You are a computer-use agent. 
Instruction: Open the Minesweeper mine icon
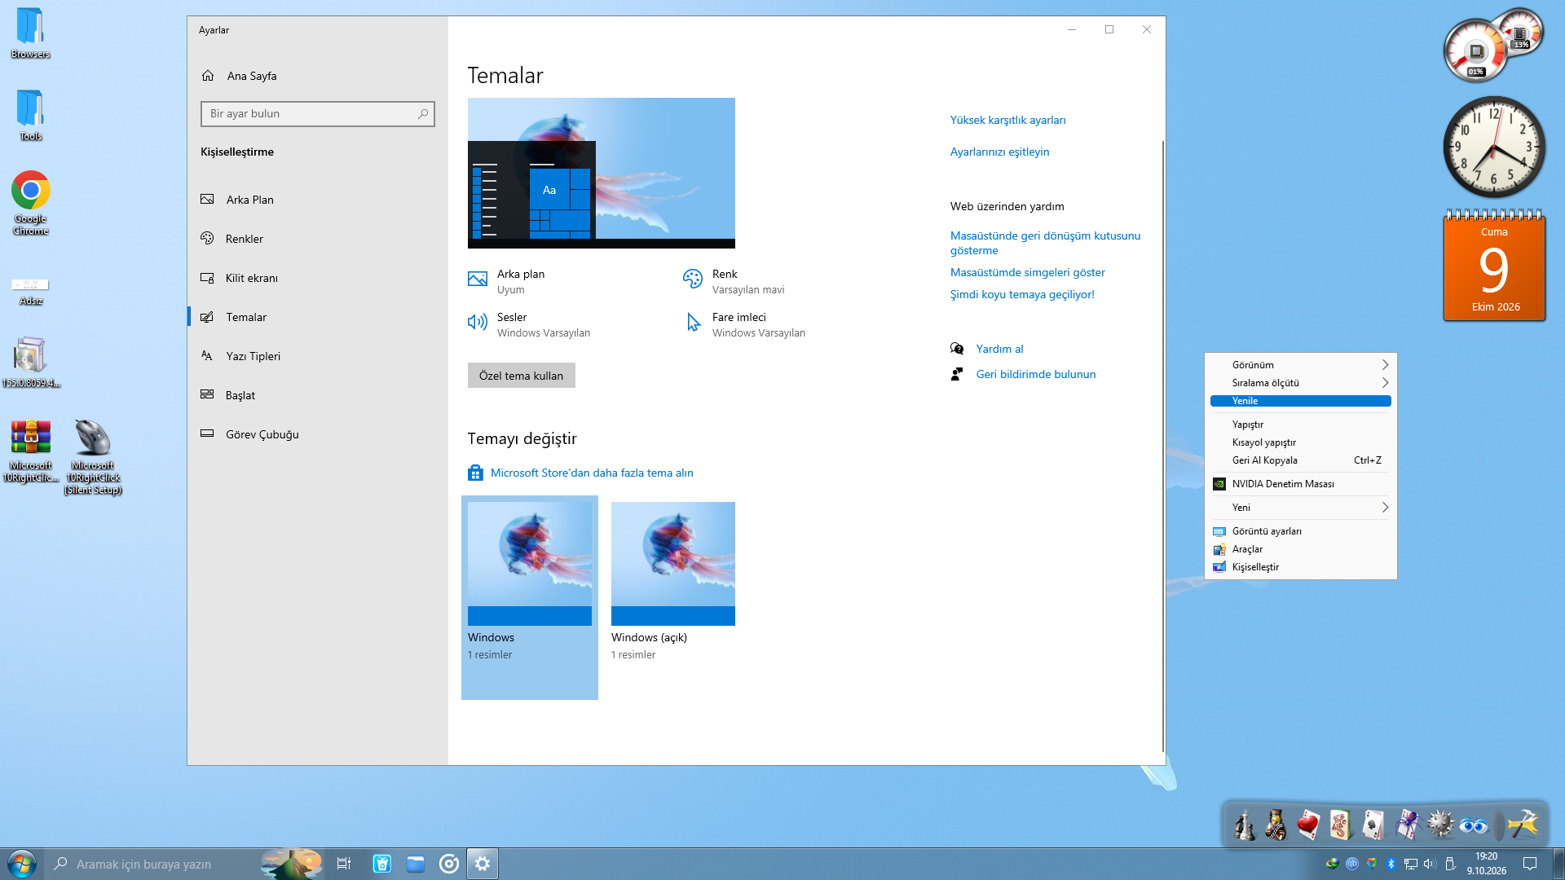(x=1440, y=825)
